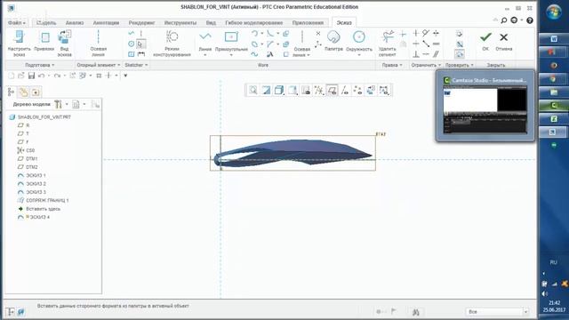569x320 pixels.
Task: Open the Palette tool in the ribbon
Action: click(x=333, y=41)
